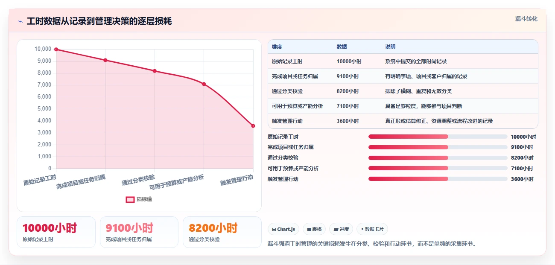This screenshot has height=265, width=555.
Task: Click the 可用于预算或产能分析 progress bar
Action: tap(438, 168)
